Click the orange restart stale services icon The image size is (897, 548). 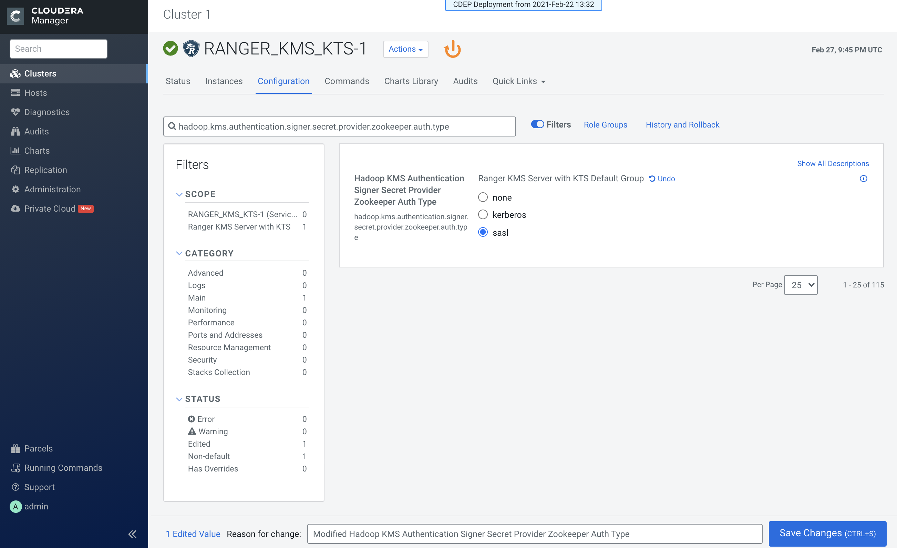point(452,49)
